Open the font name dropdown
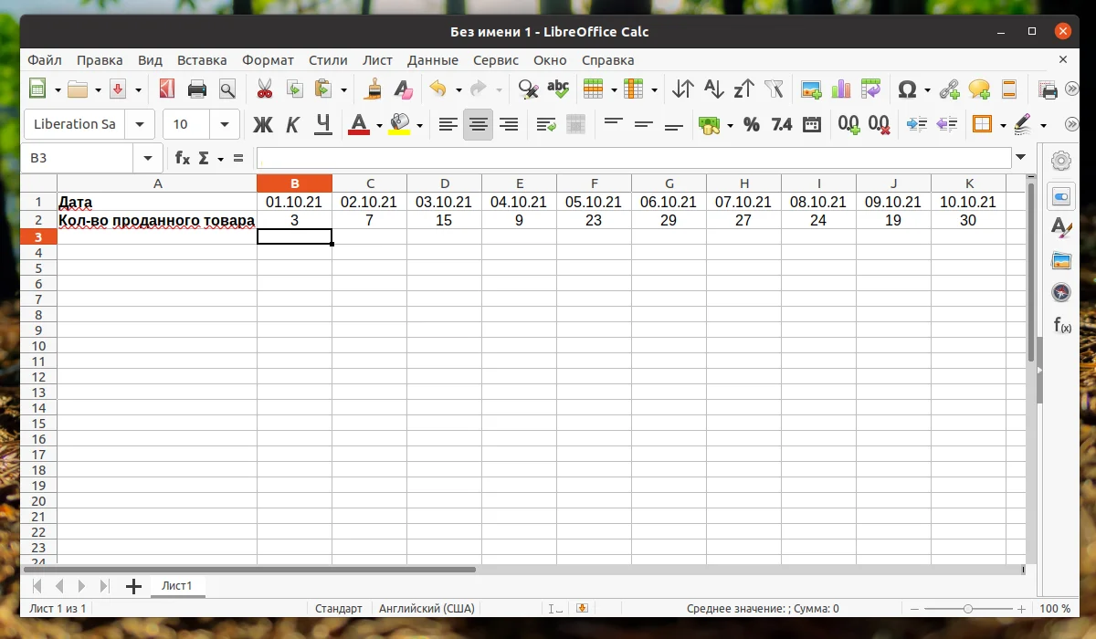 pos(139,124)
